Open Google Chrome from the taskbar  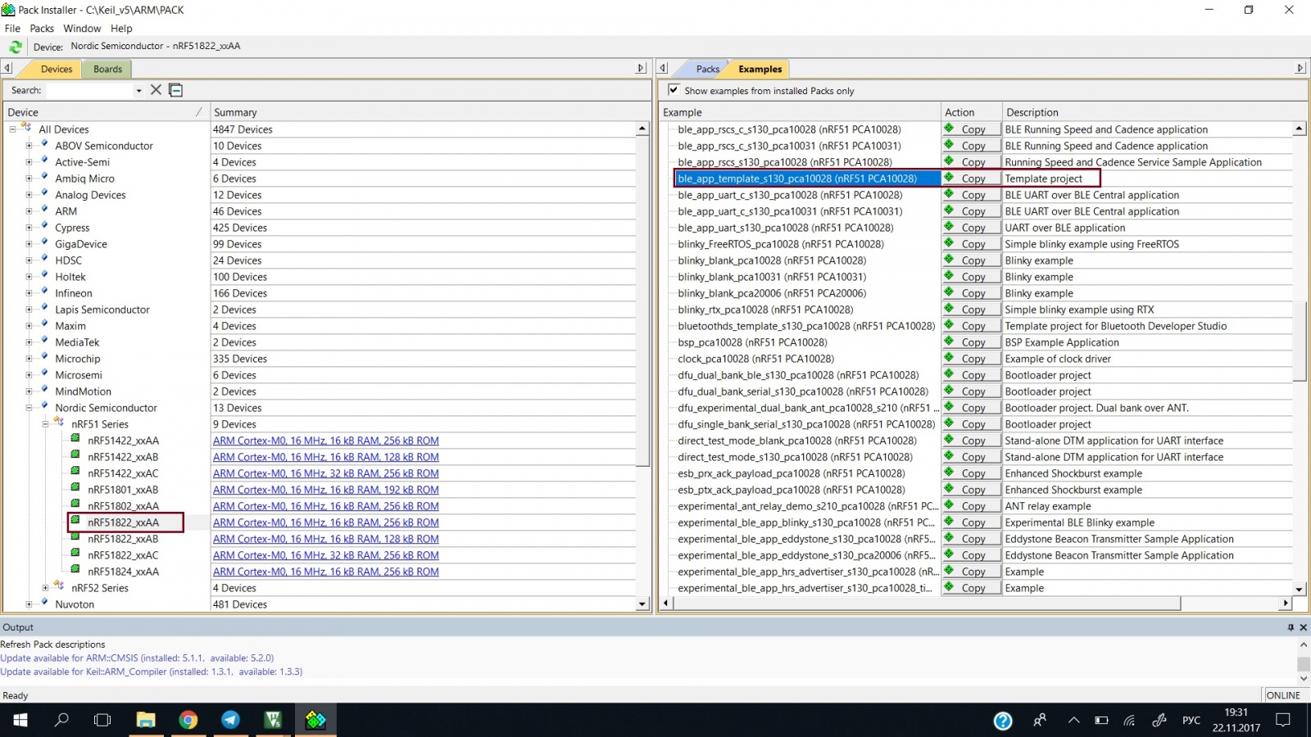click(188, 720)
